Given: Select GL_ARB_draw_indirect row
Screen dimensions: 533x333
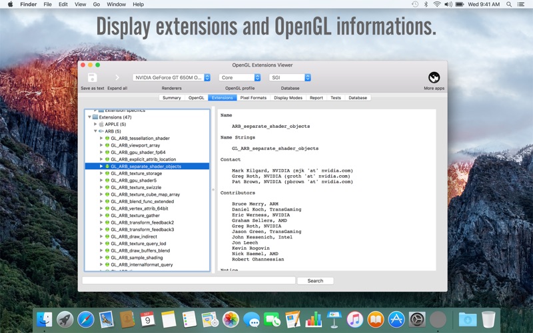Looking at the screenshot, I should point(147,236).
